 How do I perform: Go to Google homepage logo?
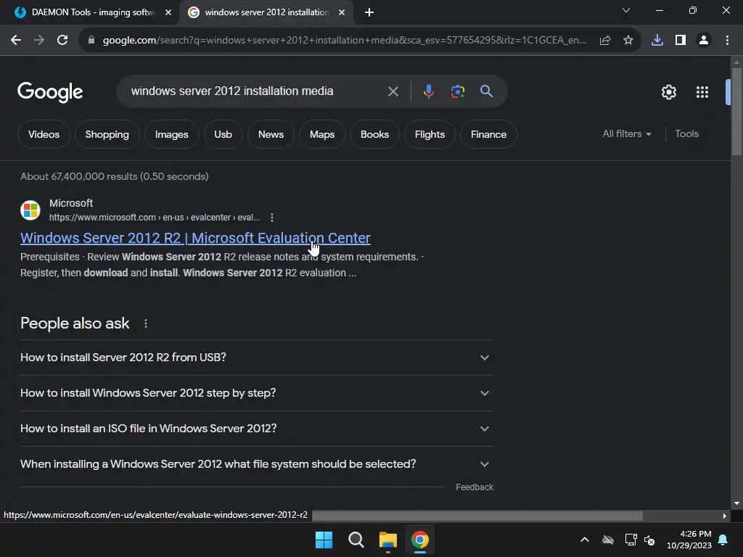click(50, 92)
